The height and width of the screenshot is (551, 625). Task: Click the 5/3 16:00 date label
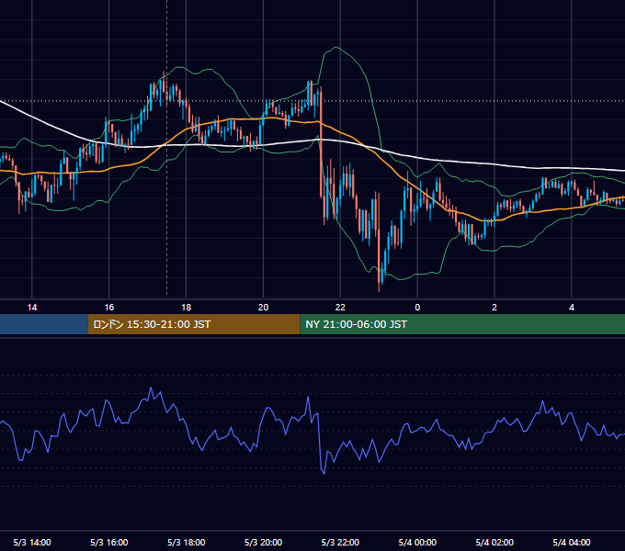108,542
